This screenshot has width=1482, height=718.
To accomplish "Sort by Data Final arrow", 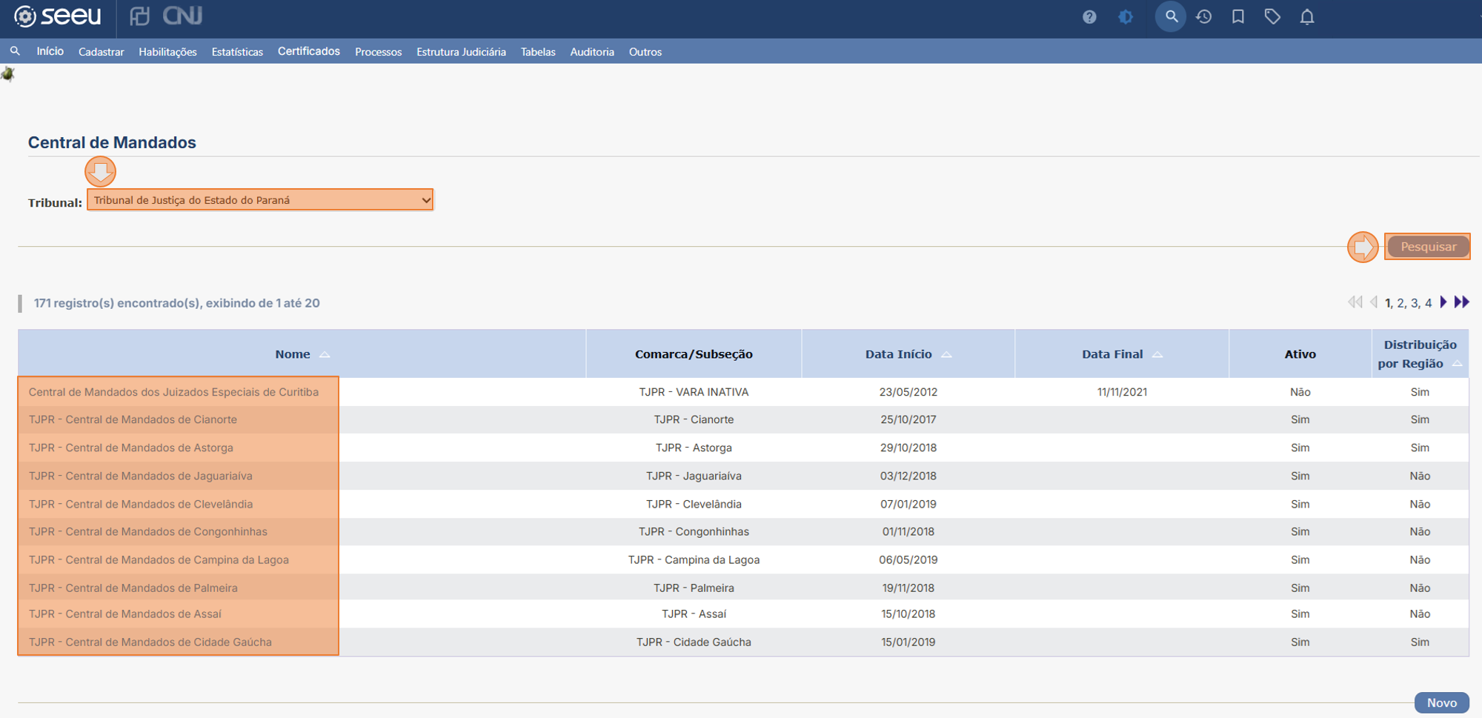I will click(1157, 355).
